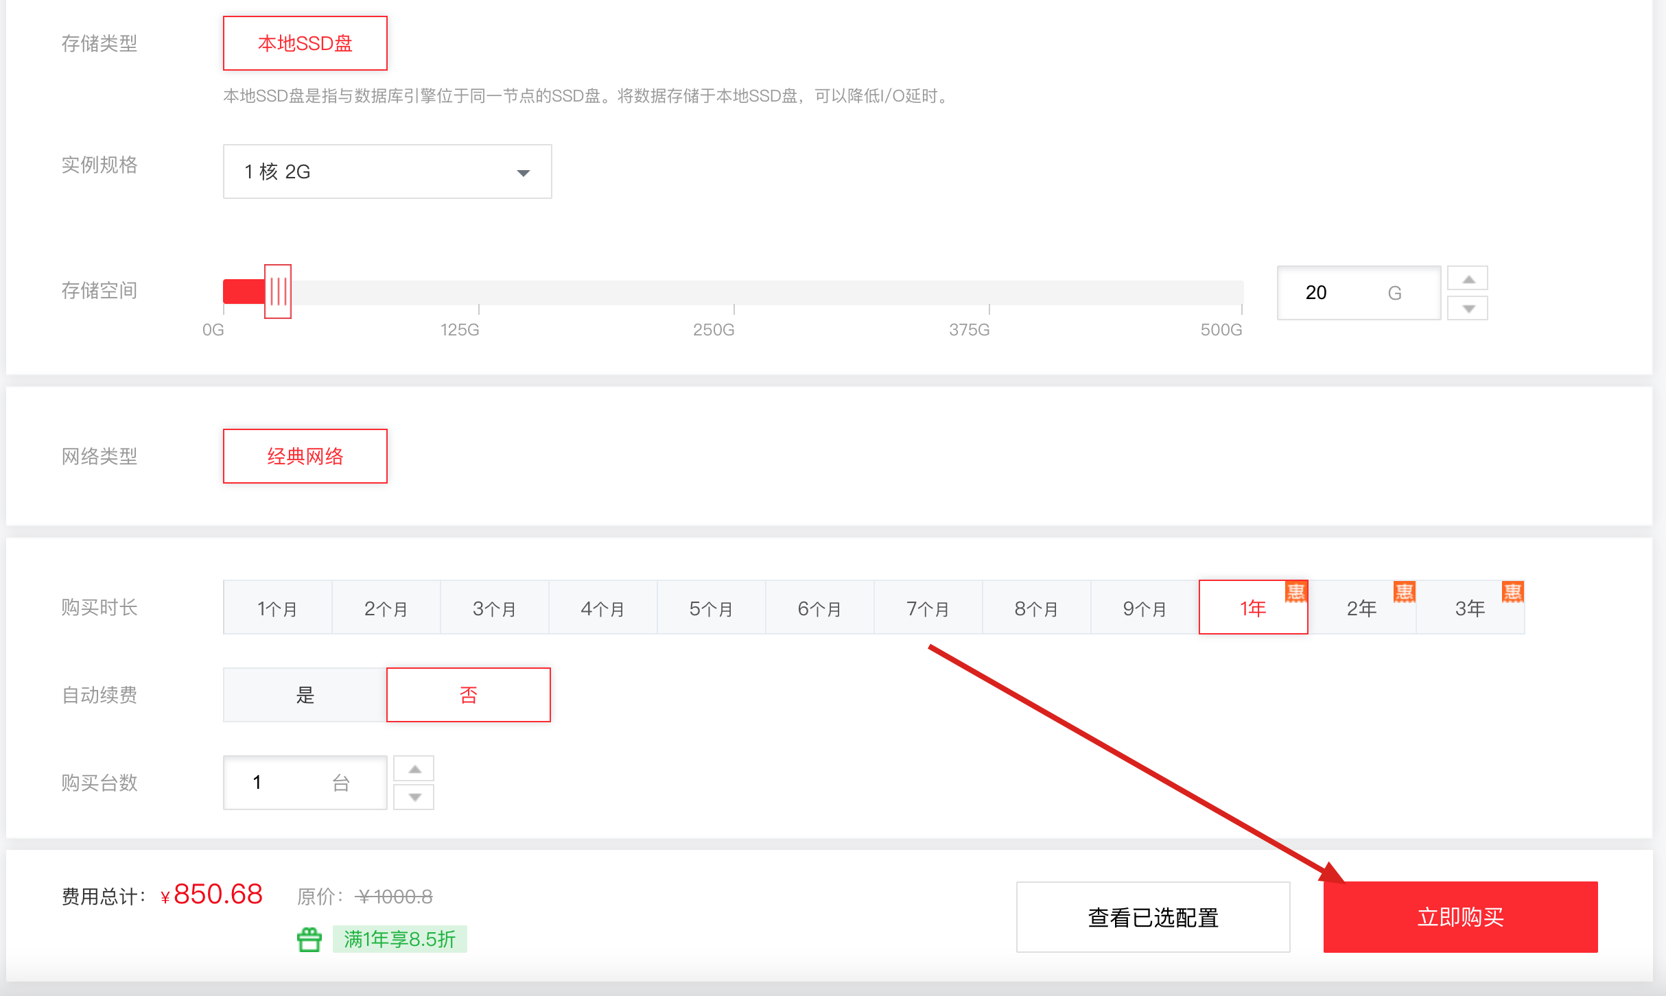Select the 3年 purchase duration
This screenshot has height=996, width=1666.
coord(1470,608)
